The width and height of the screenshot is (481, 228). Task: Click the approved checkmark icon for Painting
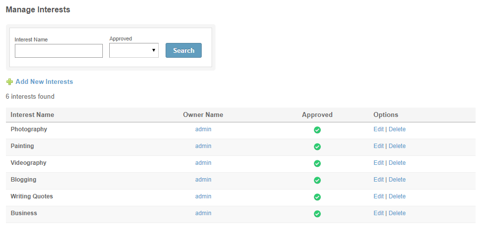point(317,147)
